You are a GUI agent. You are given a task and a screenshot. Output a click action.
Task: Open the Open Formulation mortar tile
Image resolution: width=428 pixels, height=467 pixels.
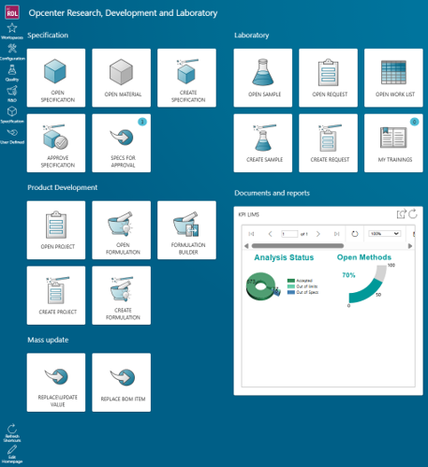122,230
